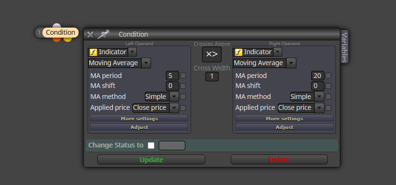Open Left Operand MA method dropdown
This screenshot has width=396, height=185.
pos(174,97)
